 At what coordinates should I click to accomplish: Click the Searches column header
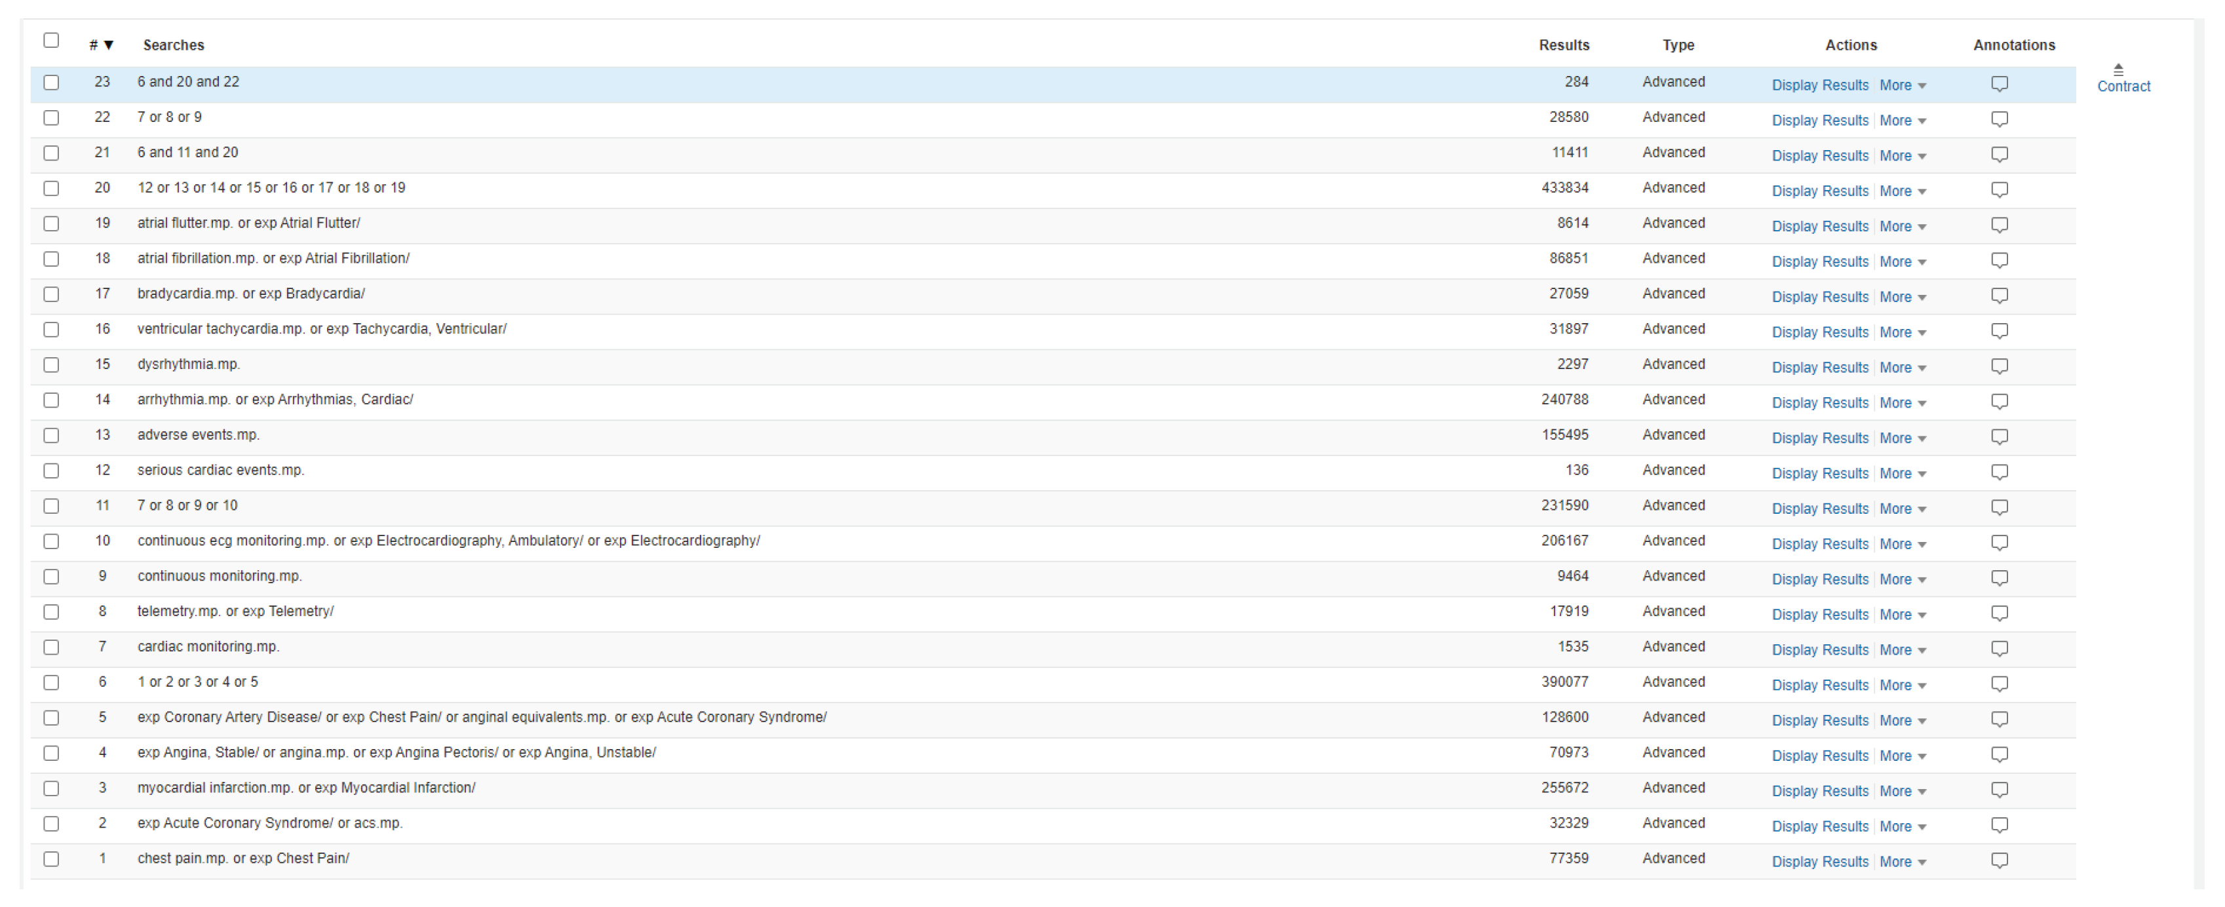(x=173, y=45)
